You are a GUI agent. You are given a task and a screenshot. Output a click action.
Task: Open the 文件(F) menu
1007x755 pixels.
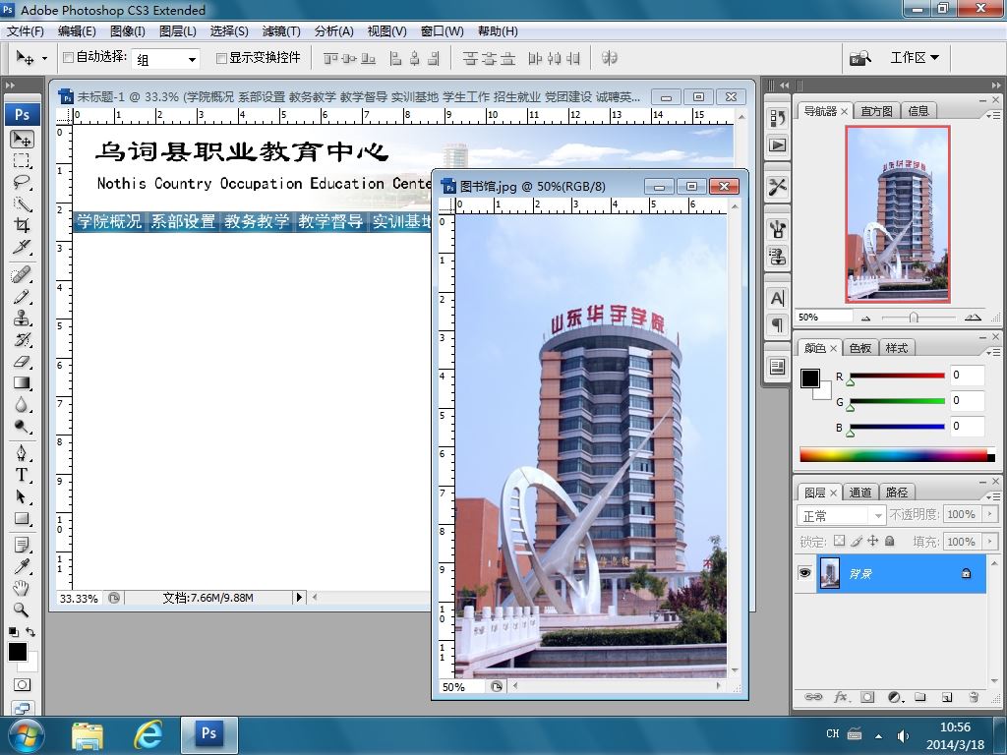(x=26, y=30)
